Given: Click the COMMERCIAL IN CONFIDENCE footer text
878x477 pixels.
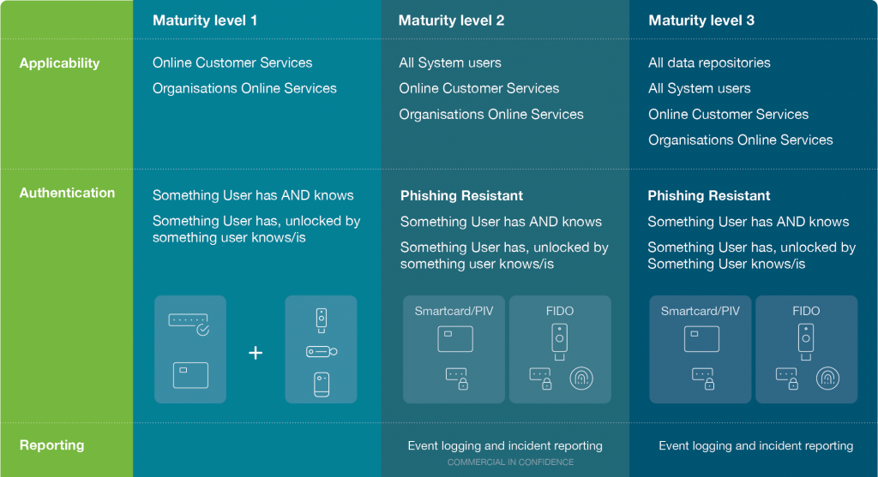Looking at the screenshot, I should (x=510, y=462).
